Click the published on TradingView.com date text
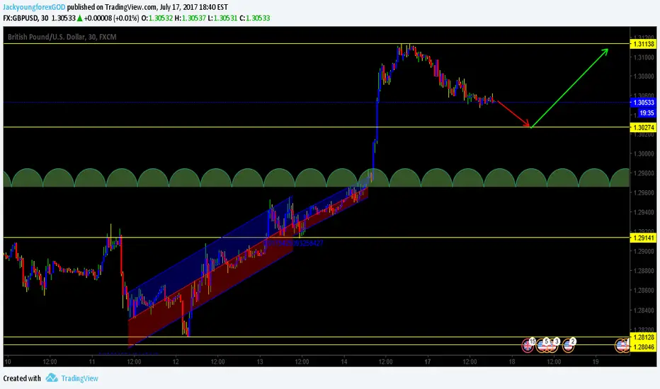This screenshot has height=389, width=660. click(x=147, y=7)
